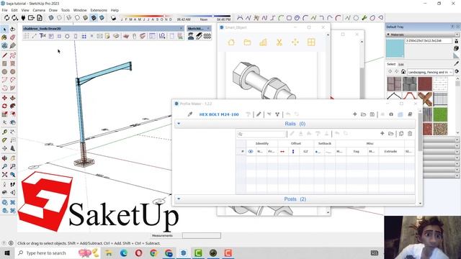Viewport: 461px width, 259px height.
Task: Open the File menu
Action: 4,10
